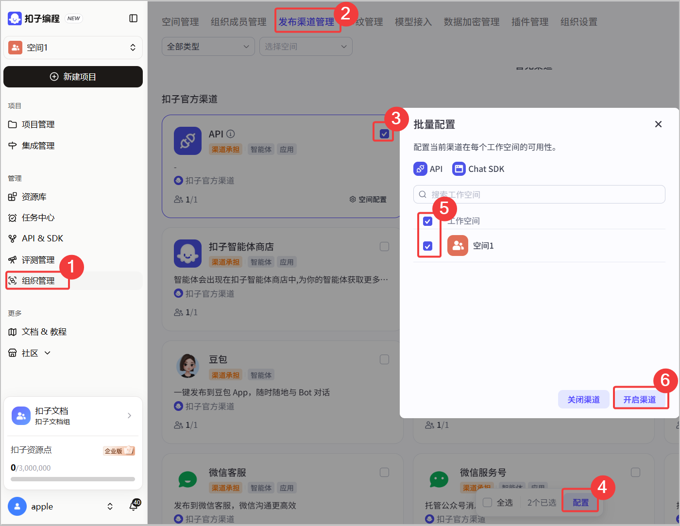Expand the 全部类型 dropdown
This screenshot has height=526, width=680.
208,47
